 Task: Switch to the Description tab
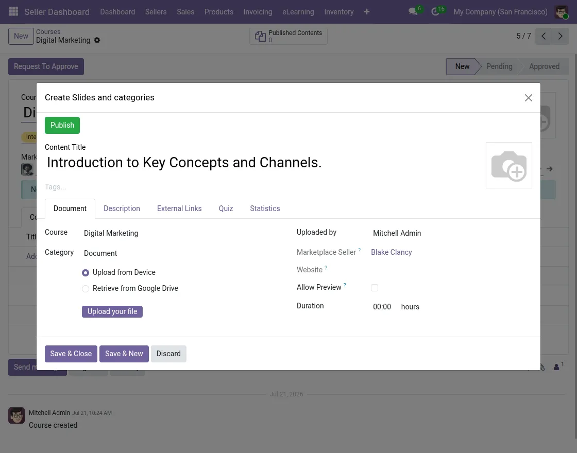[x=122, y=208]
